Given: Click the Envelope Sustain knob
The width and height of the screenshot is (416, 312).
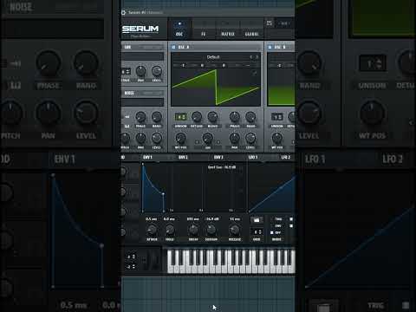Looking at the screenshot, I should click(x=211, y=230).
